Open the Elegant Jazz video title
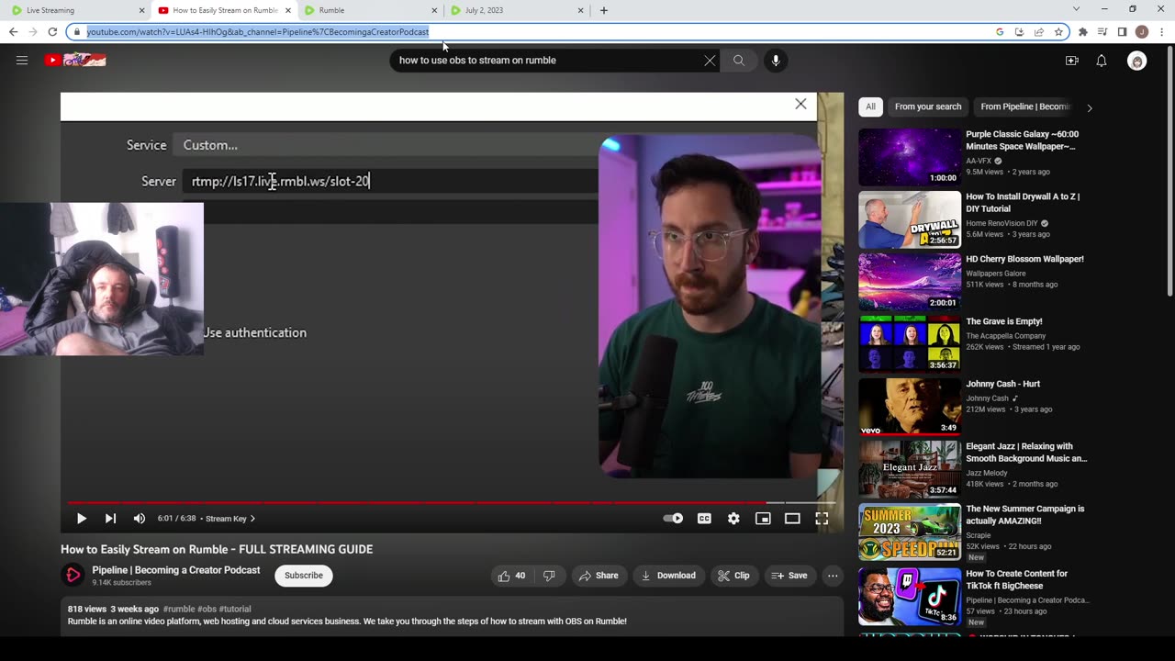 click(1026, 452)
